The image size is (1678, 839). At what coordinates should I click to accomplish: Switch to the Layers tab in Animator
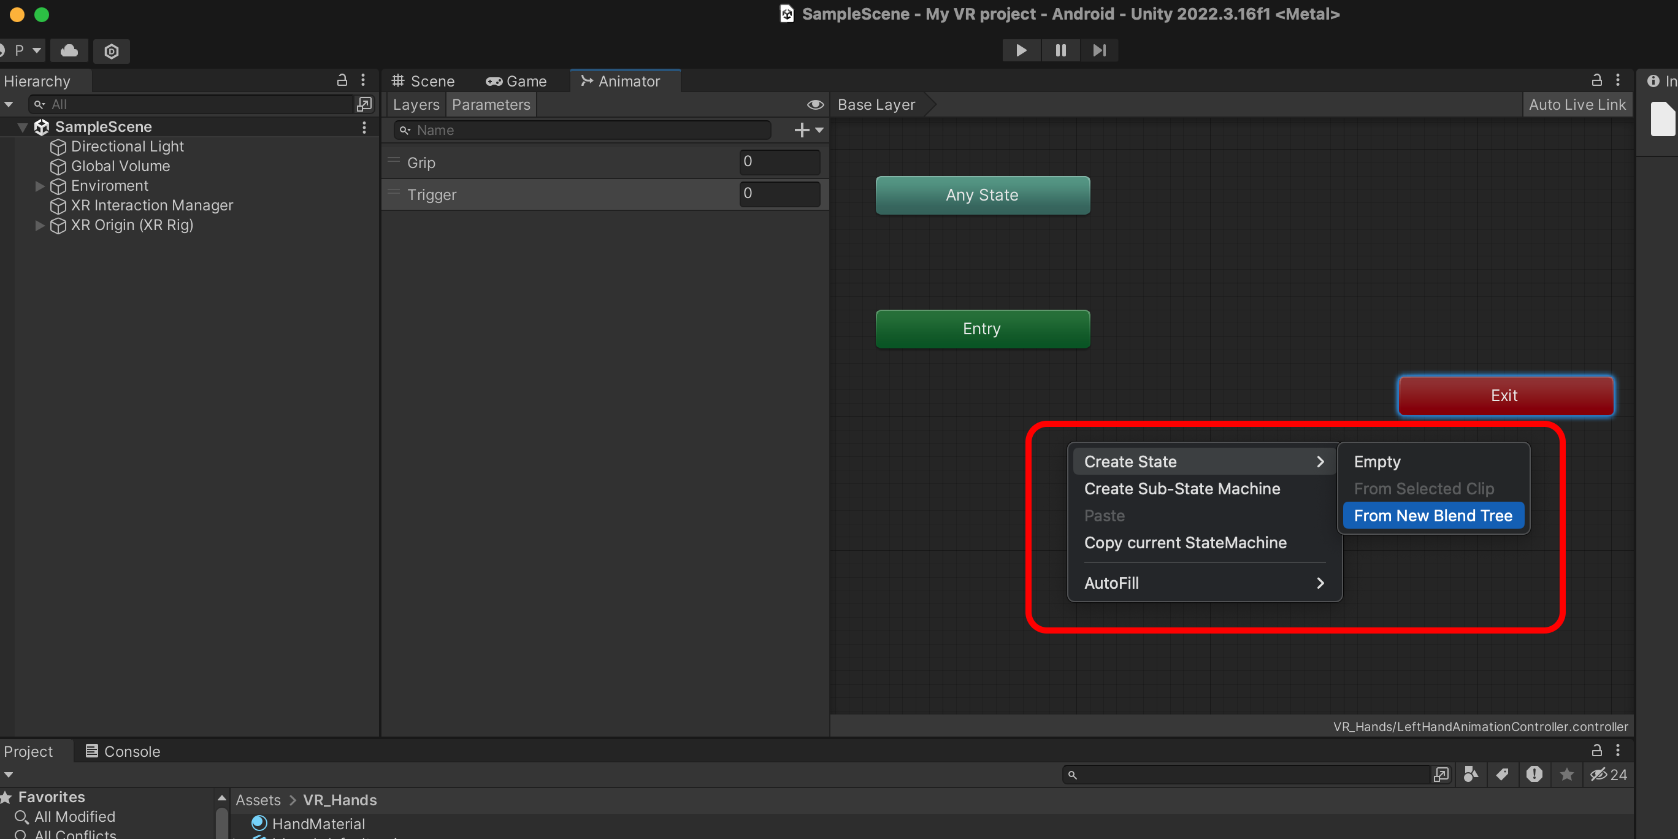[416, 105]
